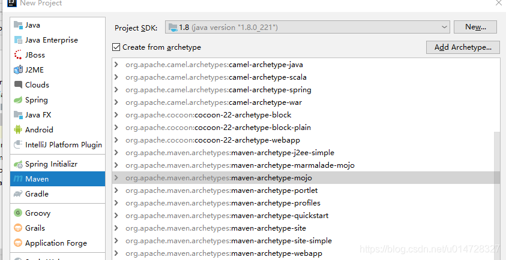Click the Application Forge icon
This screenshot has height=260, width=506.
point(19,243)
